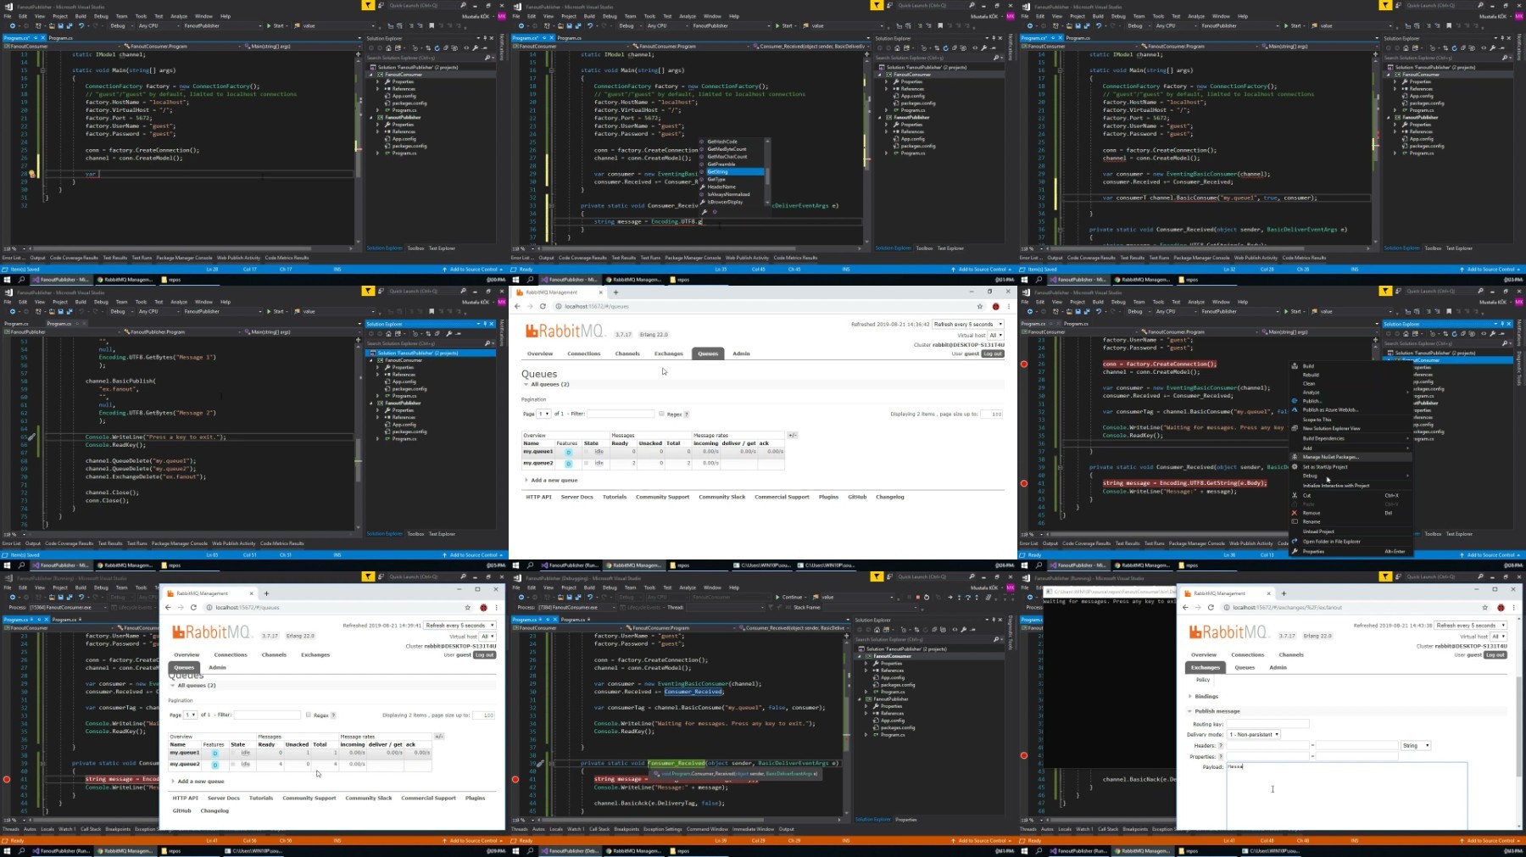The height and width of the screenshot is (857, 1526).
Task: Click the durable 'D' feature badge of my.queue1, center frame
Action: click(x=568, y=452)
